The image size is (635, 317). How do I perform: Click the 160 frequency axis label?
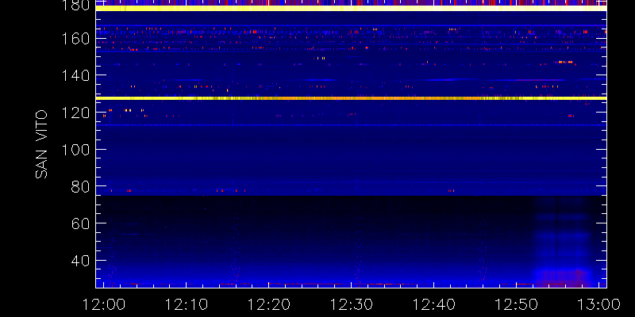coord(74,40)
